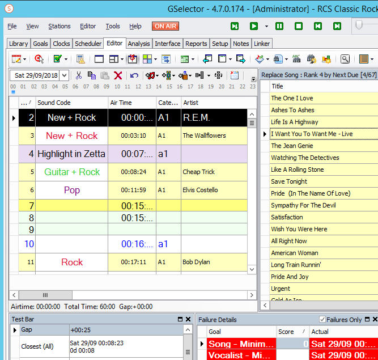378x360 pixels.
Task: Click the calendar jump-to-date icon
Action: [x=234, y=75]
